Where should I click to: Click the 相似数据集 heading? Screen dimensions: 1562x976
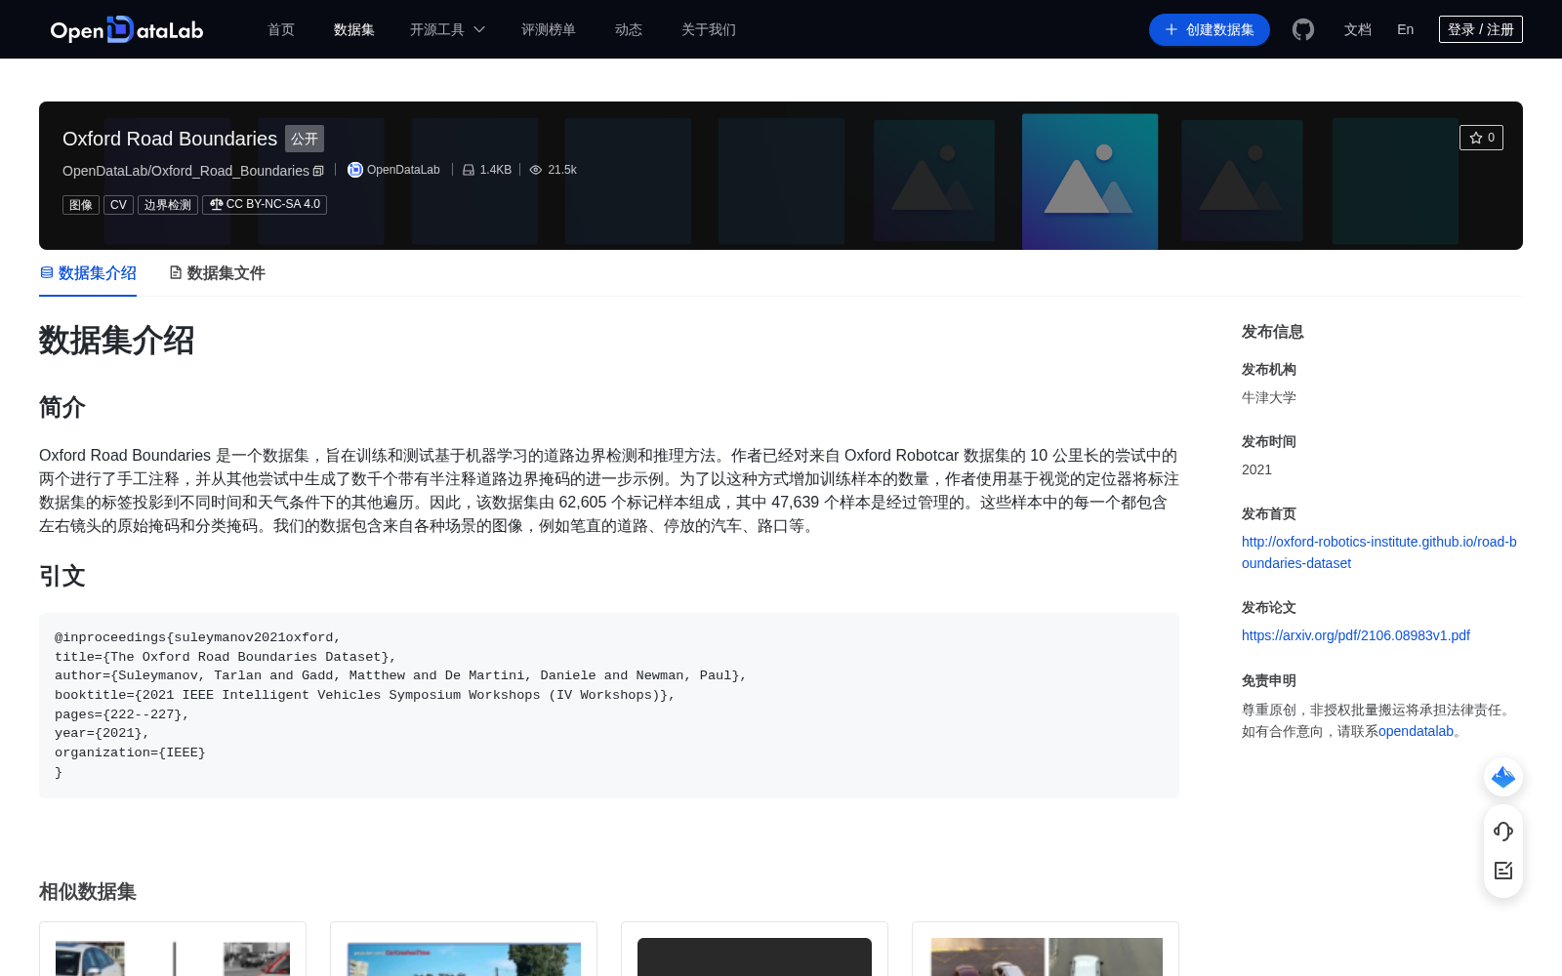[88, 892]
